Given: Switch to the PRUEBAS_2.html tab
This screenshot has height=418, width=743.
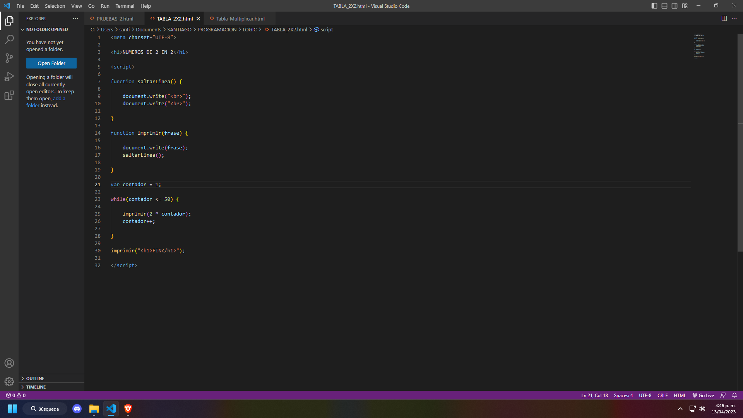Looking at the screenshot, I should point(115,19).
